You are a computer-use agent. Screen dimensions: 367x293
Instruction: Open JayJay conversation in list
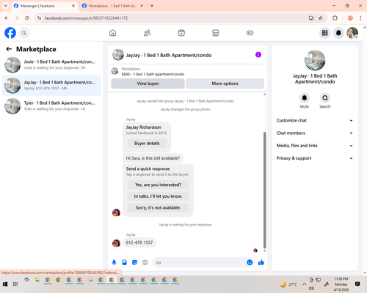click(x=51, y=86)
